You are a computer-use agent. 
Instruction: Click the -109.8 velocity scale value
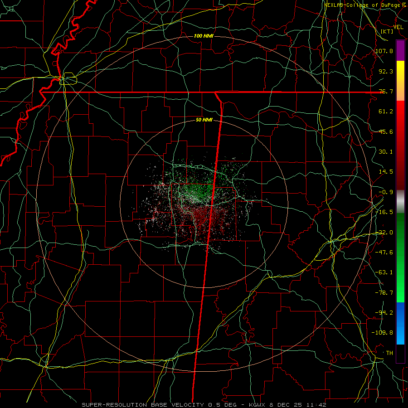[x=383, y=333]
